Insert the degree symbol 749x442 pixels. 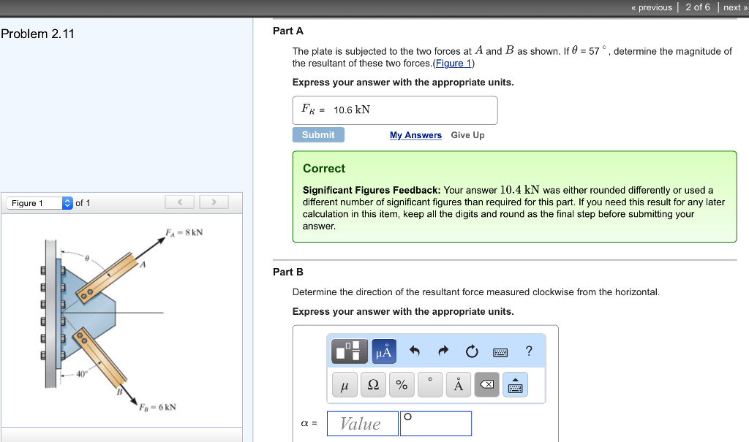point(430,385)
